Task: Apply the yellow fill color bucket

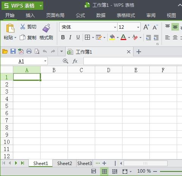Action: pos(112,37)
